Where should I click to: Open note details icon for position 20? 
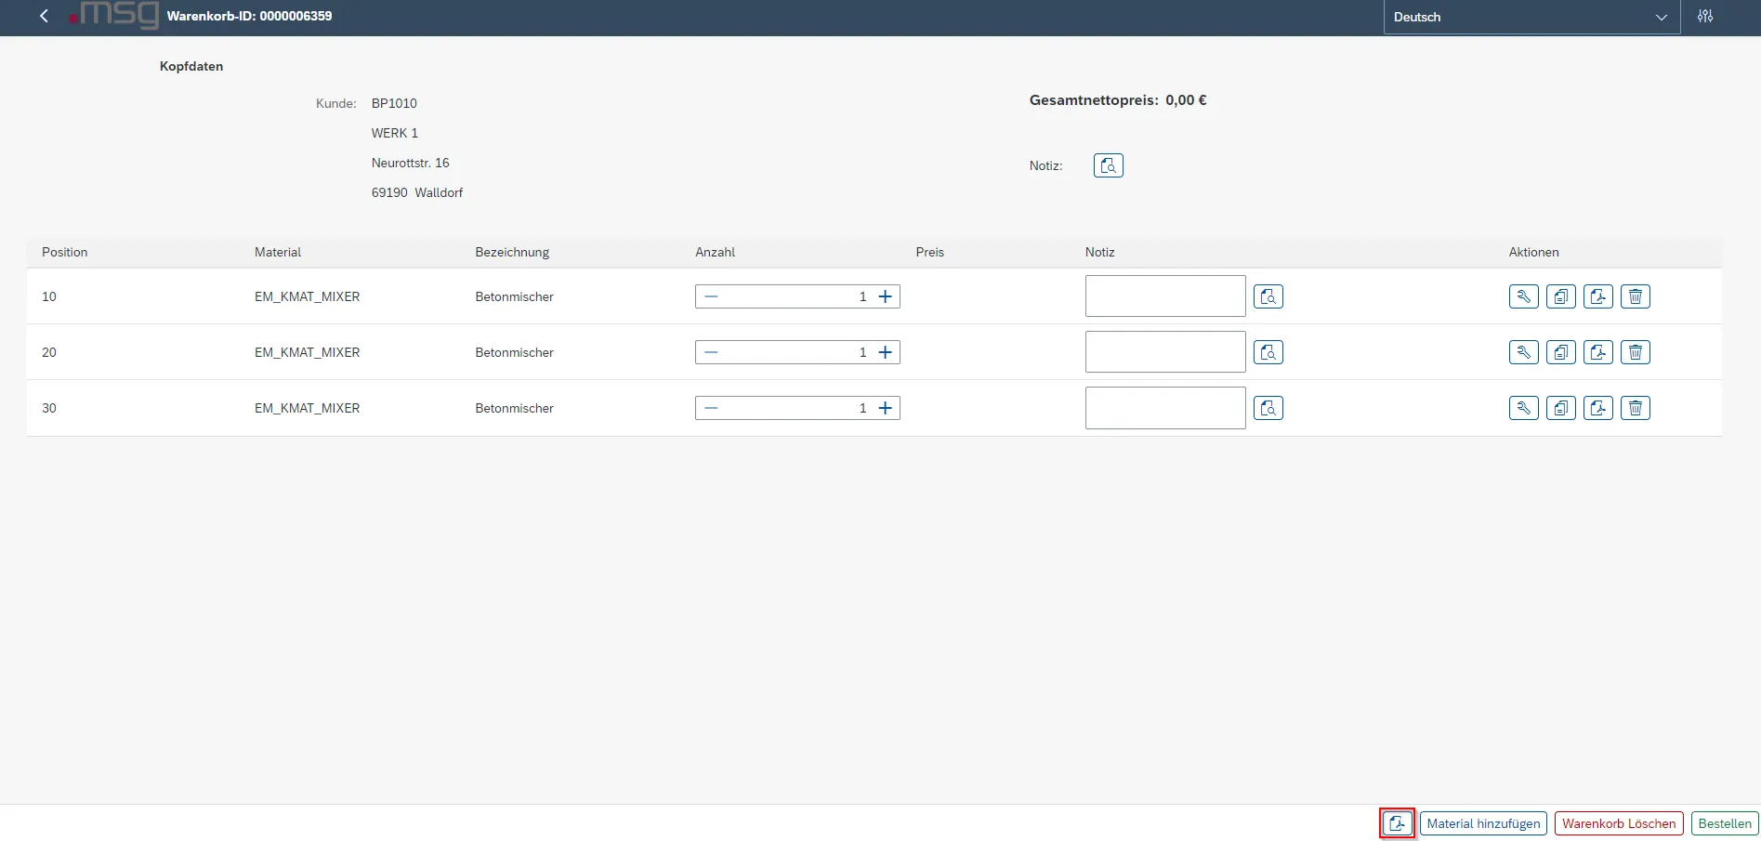tap(1268, 352)
